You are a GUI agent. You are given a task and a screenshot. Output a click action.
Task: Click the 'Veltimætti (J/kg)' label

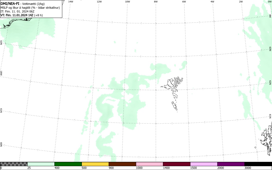(33, 4)
